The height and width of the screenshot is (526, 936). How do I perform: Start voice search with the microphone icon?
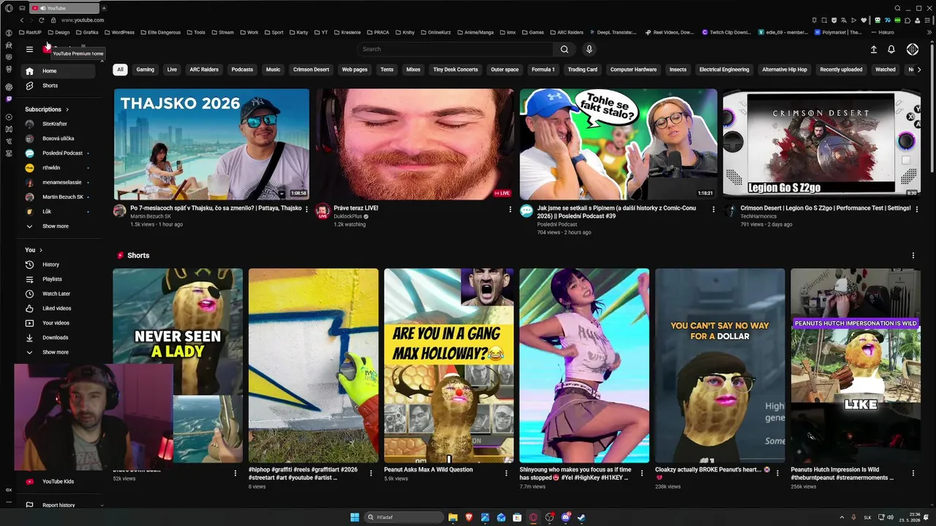click(x=589, y=49)
